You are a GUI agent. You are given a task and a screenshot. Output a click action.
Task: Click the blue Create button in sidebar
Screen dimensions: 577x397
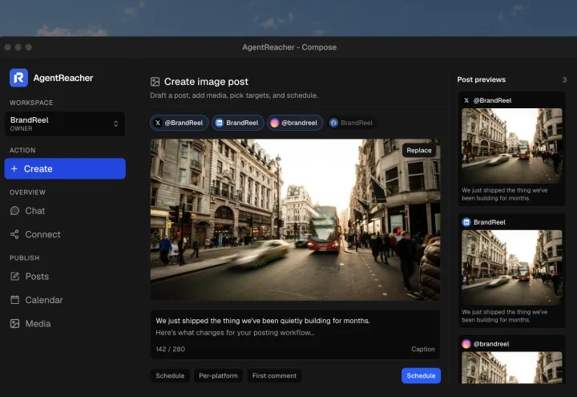[x=65, y=168]
